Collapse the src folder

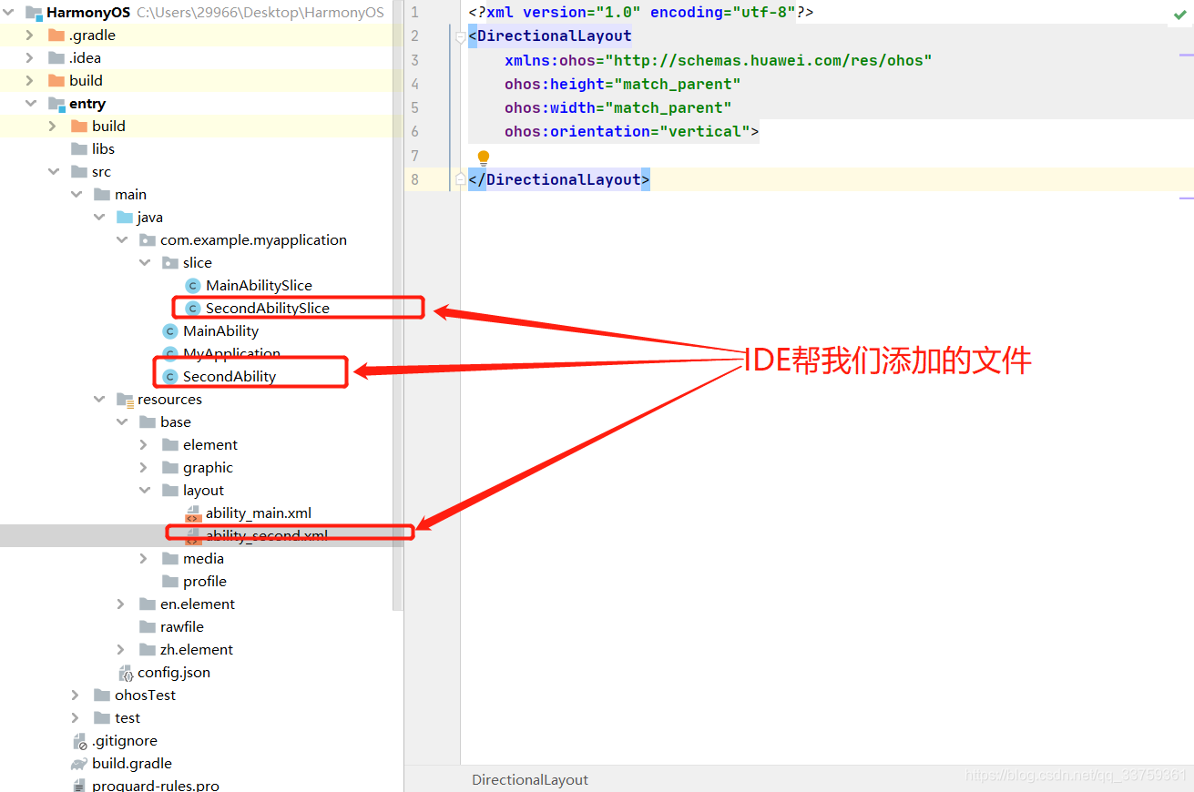click(53, 172)
